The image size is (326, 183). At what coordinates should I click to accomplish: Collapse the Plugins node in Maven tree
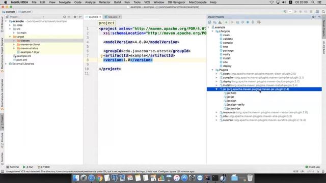pyautogui.click(x=212, y=70)
